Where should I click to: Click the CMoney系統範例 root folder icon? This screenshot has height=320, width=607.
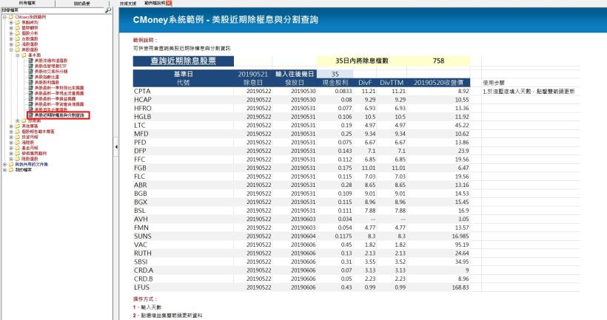click(x=11, y=17)
